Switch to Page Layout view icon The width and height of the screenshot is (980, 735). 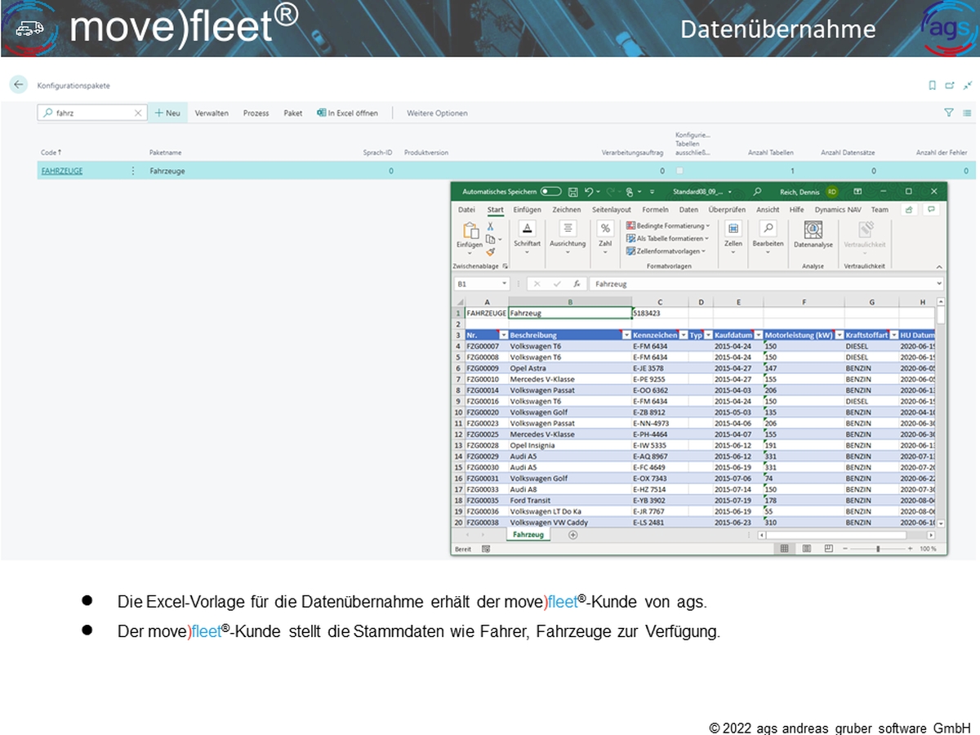806,549
